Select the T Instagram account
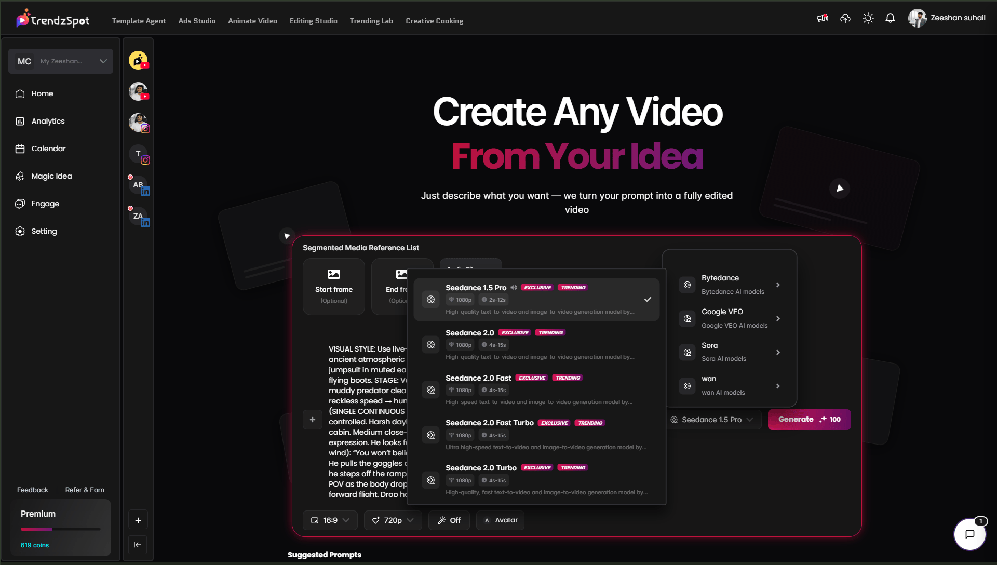Screen dimensions: 997x565 pos(138,154)
